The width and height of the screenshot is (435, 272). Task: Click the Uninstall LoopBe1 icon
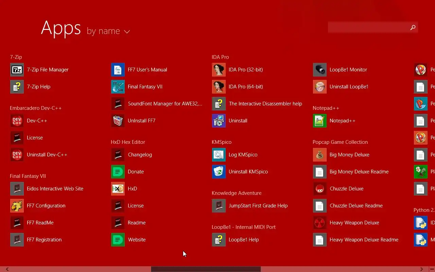point(320,87)
